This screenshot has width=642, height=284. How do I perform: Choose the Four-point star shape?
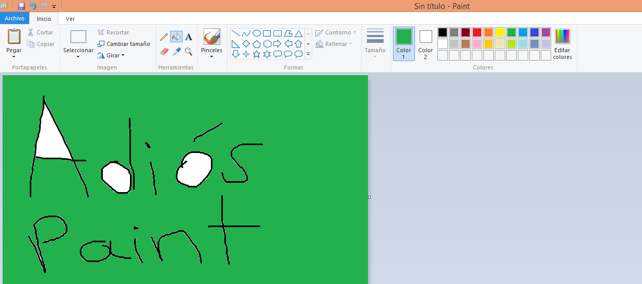click(246, 54)
